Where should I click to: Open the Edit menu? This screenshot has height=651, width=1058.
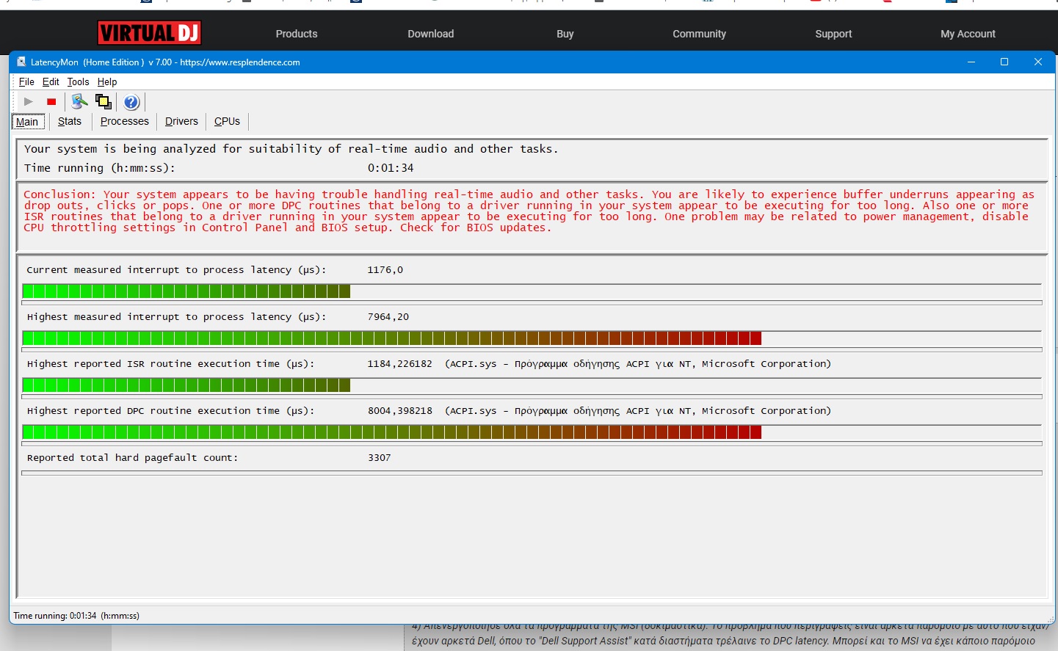[x=51, y=81]
